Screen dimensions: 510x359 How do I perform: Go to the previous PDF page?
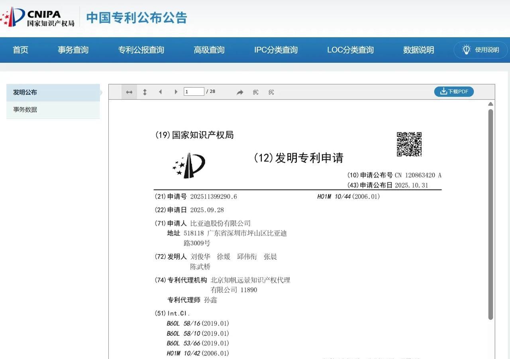(160, 92)
